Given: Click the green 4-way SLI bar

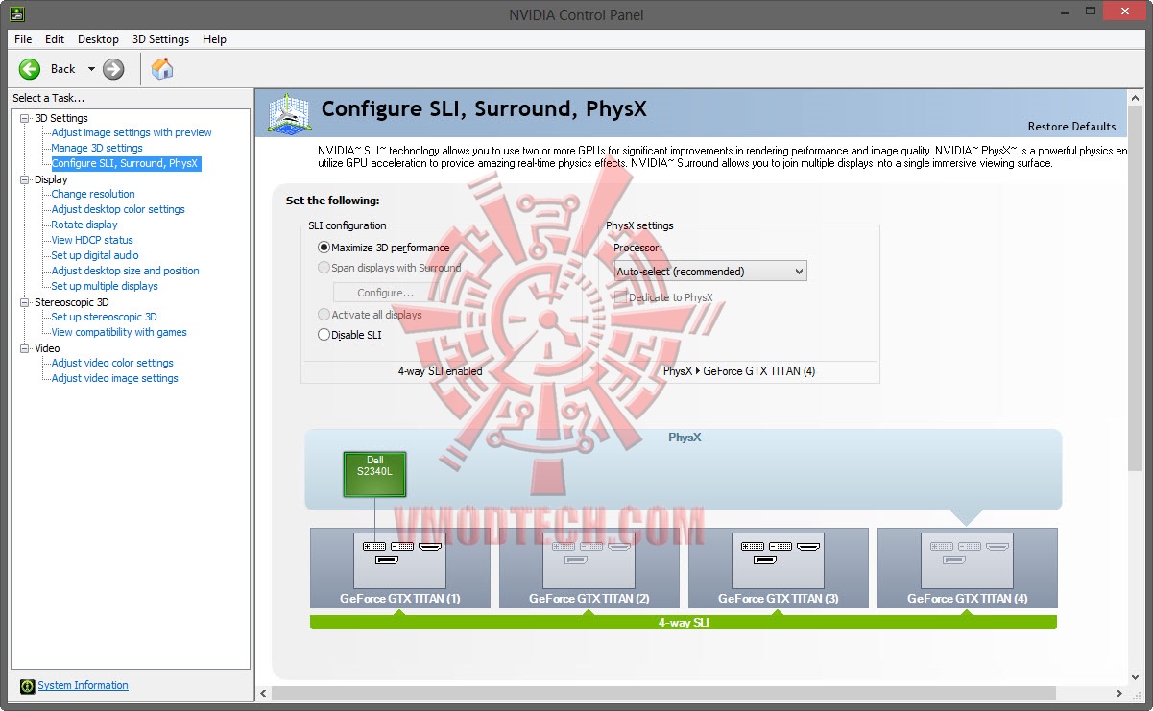Looking at the screenshot, I should pyautogui.click(x=684, y=622).
